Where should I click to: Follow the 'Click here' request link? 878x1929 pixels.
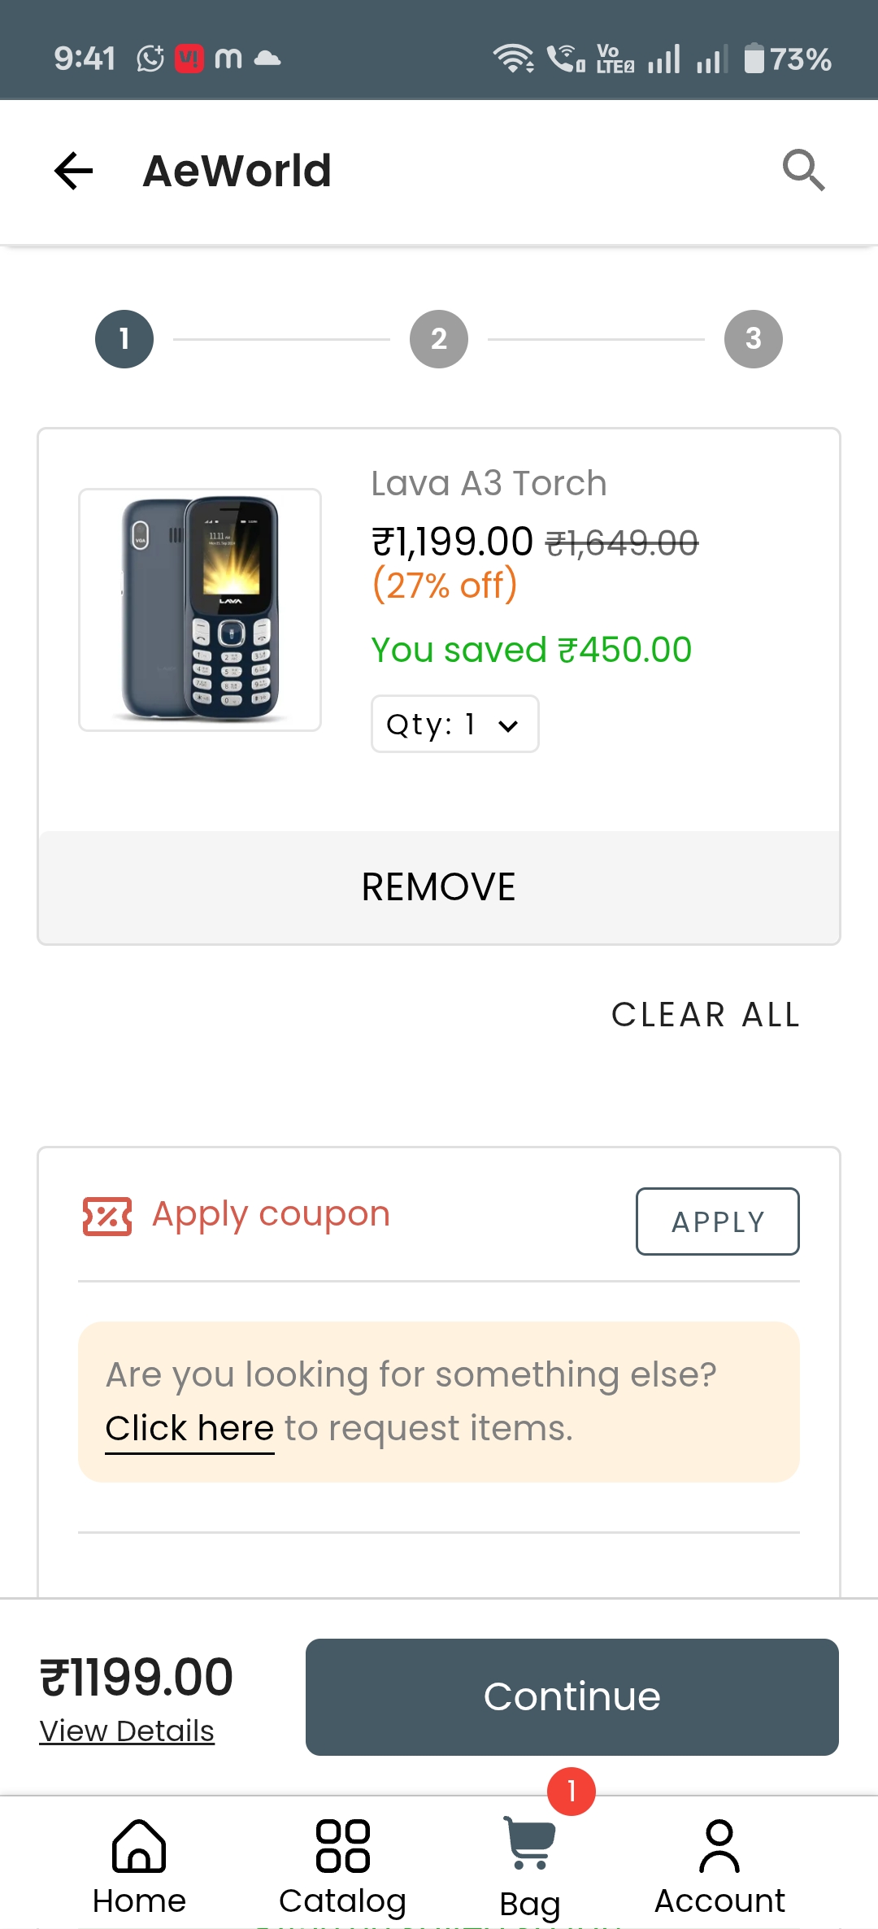189,1429
